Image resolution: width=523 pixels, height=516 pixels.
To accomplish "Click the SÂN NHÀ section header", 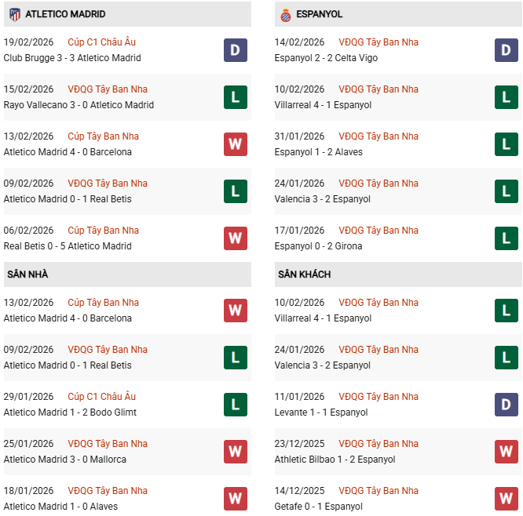I will tap(28, 274).
